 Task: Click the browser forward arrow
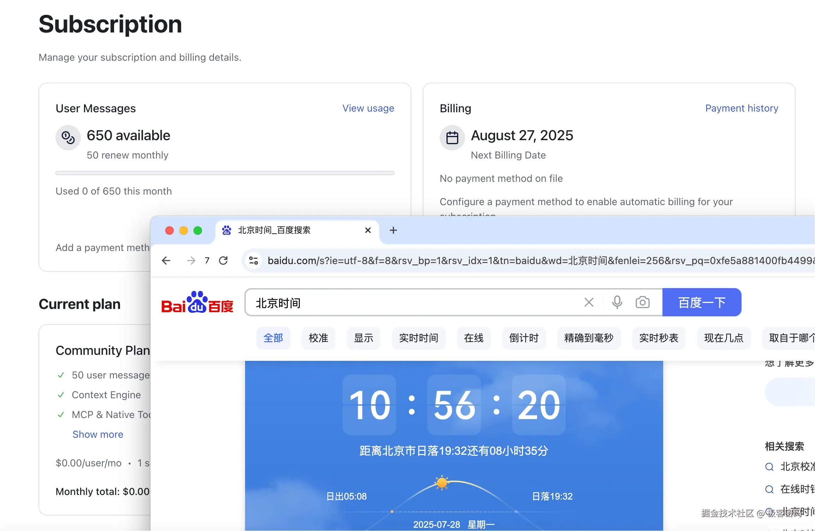[x=191, y=261]
